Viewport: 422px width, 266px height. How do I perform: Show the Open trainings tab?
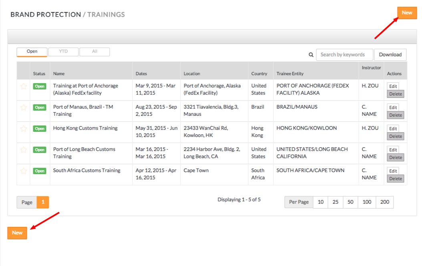click(x=32, y=52)
